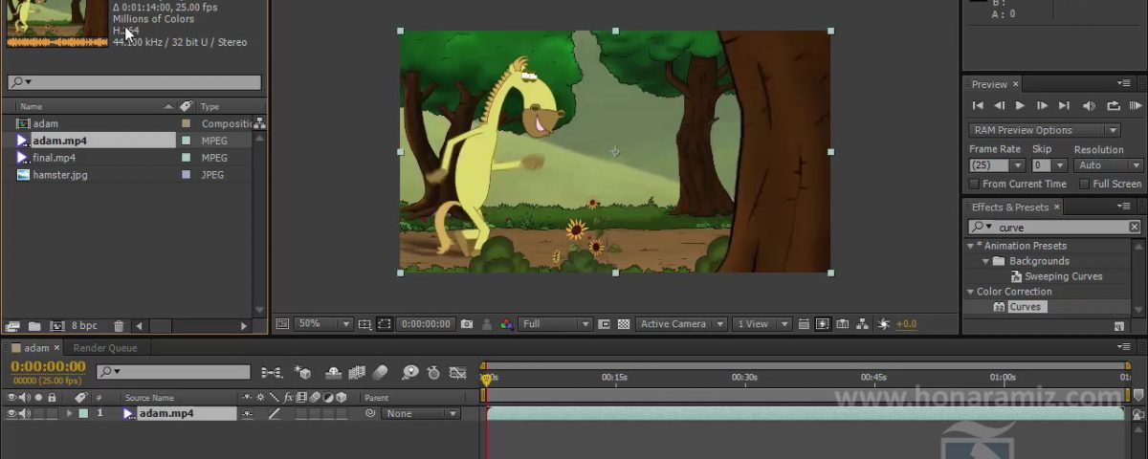This screenshot has height=459, width=1148.
Task: Open Active Camera dropdown
Action: click(682, 324)
